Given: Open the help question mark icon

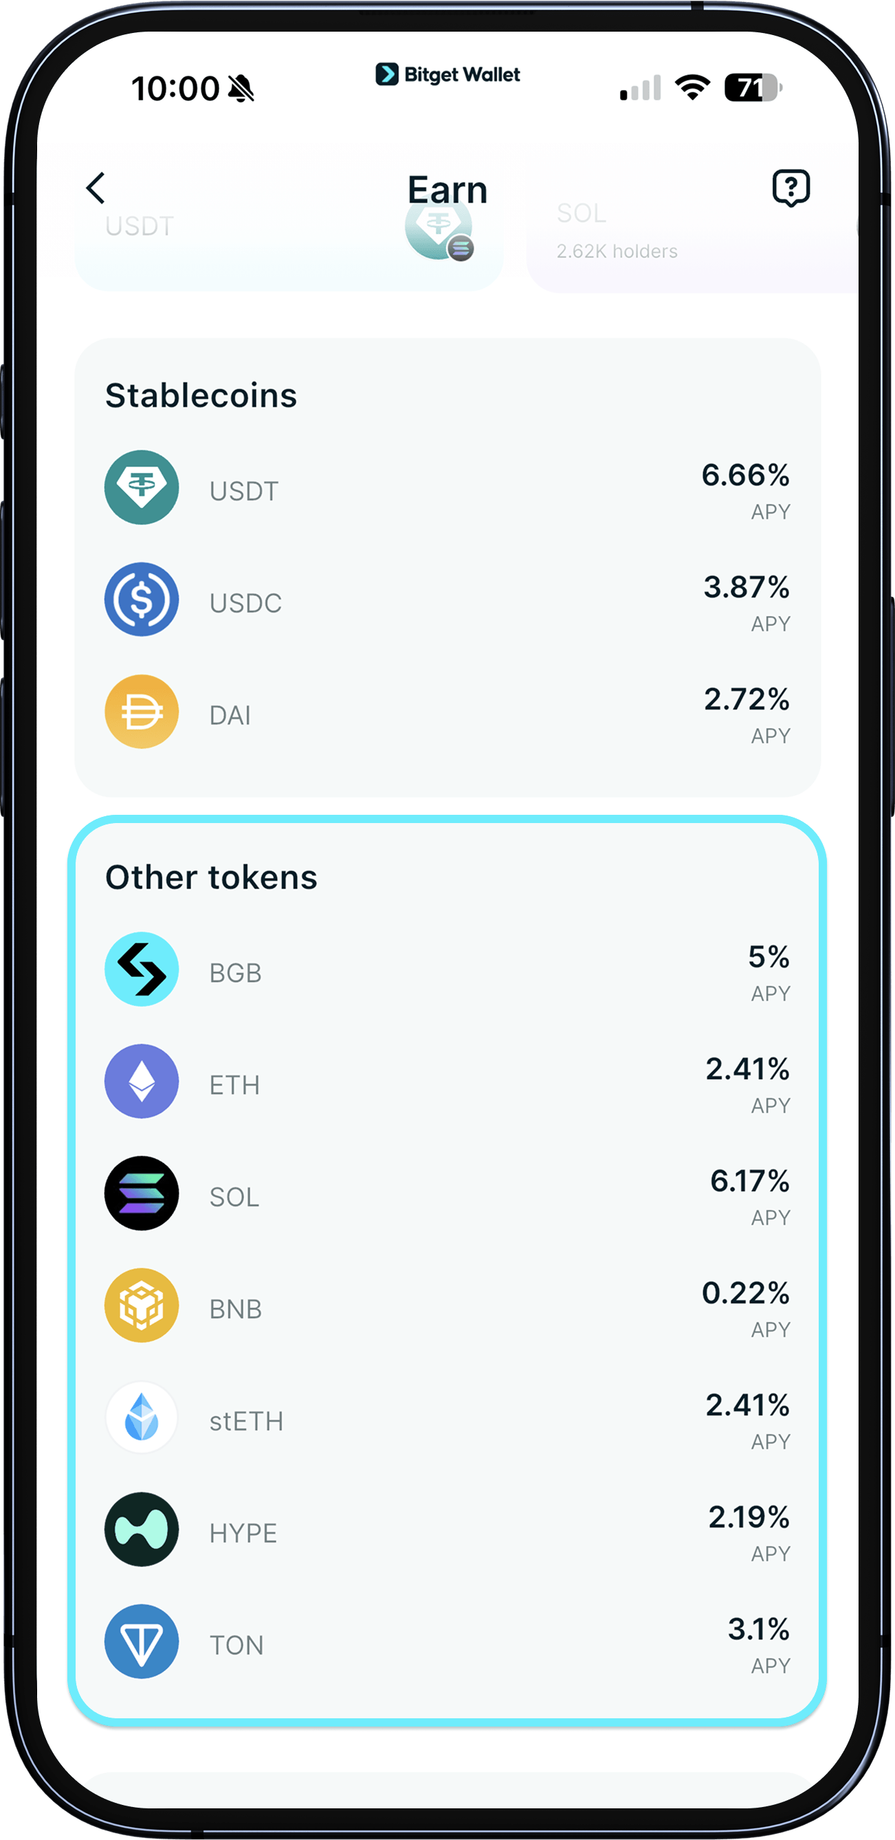Looking at the screenshot, I should pos(790,188).
